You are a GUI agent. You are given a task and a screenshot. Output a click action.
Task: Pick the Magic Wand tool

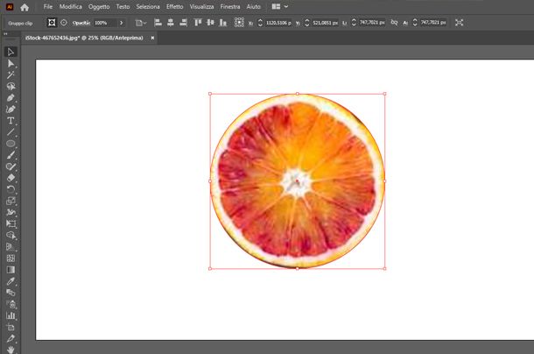(11, 75)
